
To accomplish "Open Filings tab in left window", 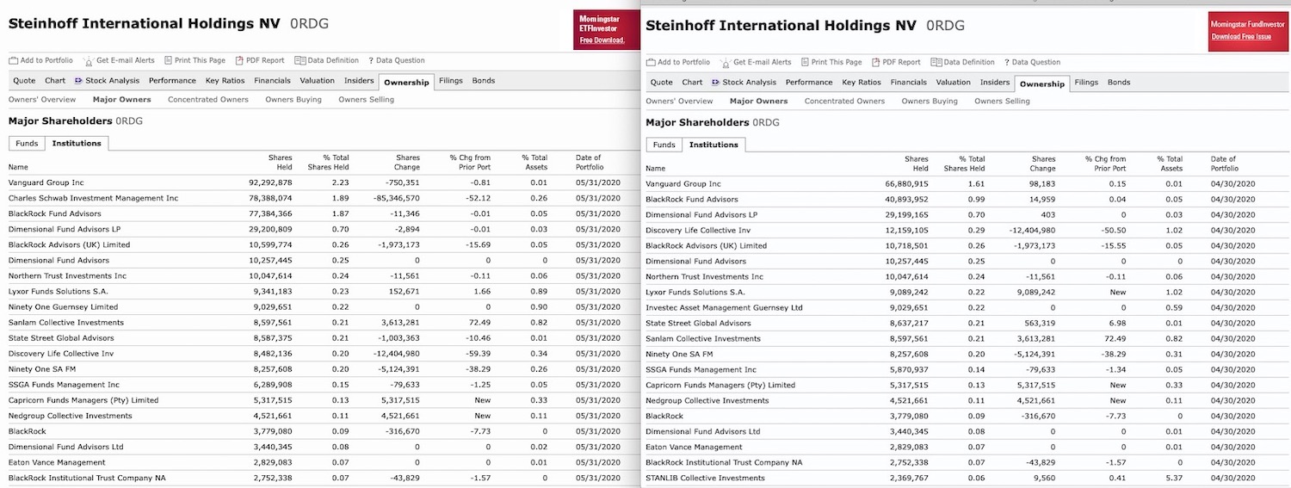I will [450, 81].
